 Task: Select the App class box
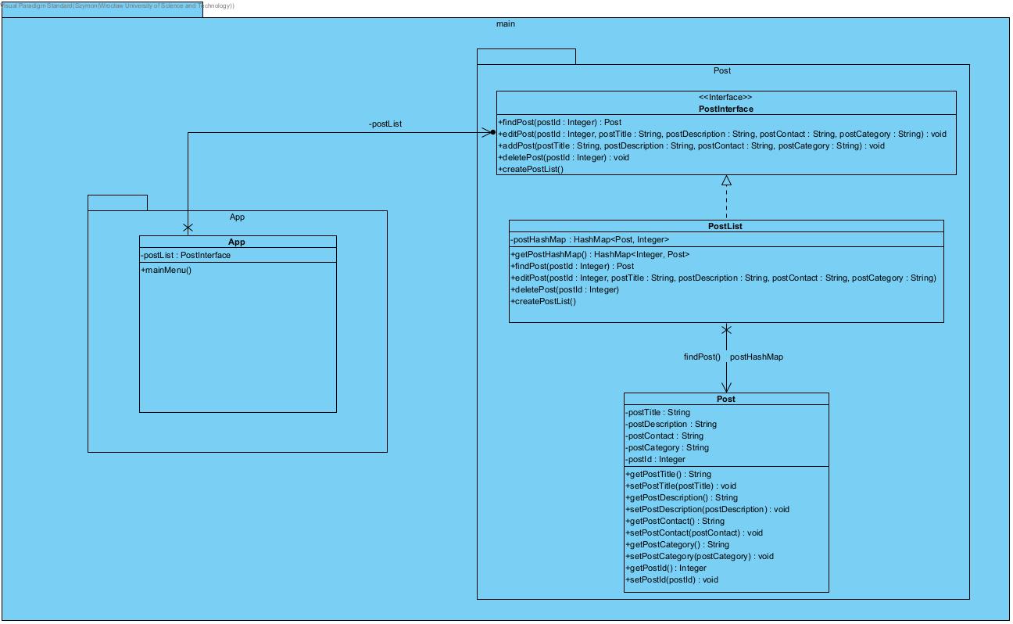click(237, 242)
